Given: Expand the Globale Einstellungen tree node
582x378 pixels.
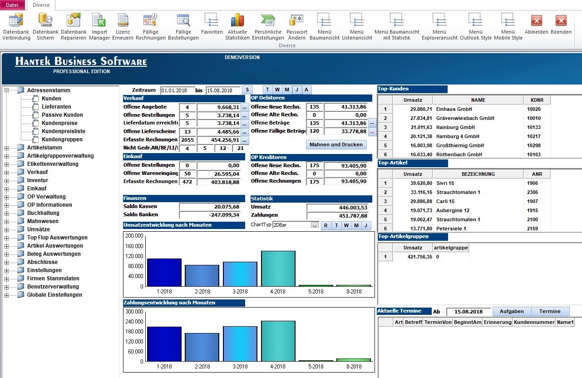Looking at the screenshot, I should click(x=6, y=295).
